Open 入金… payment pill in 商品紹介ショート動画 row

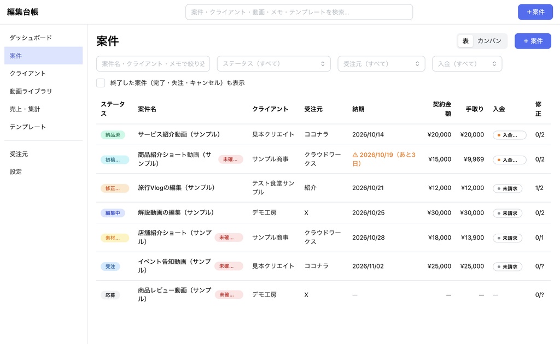(509, 160)
